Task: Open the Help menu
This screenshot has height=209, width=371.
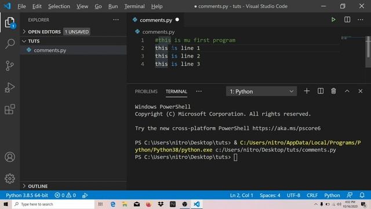Action: (x=157, y=6)
